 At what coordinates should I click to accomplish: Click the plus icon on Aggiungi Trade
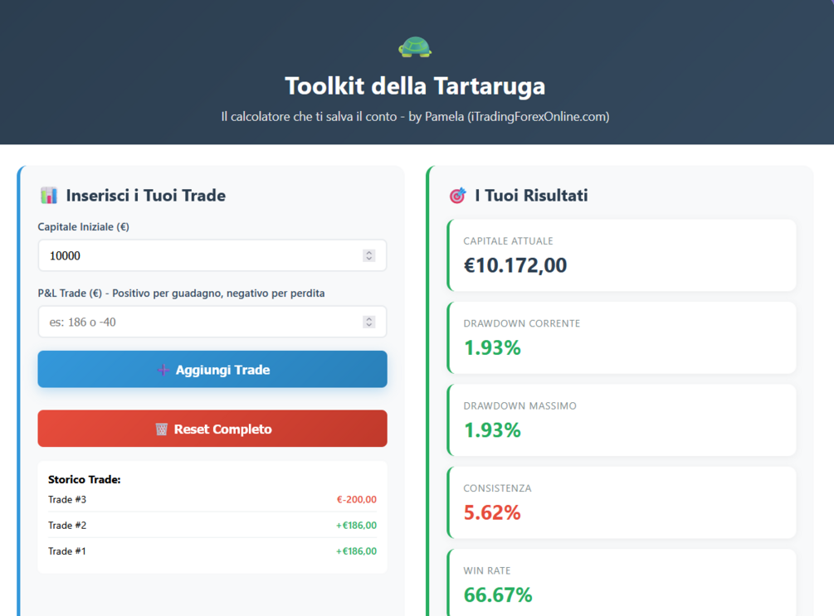click(163, 370)
